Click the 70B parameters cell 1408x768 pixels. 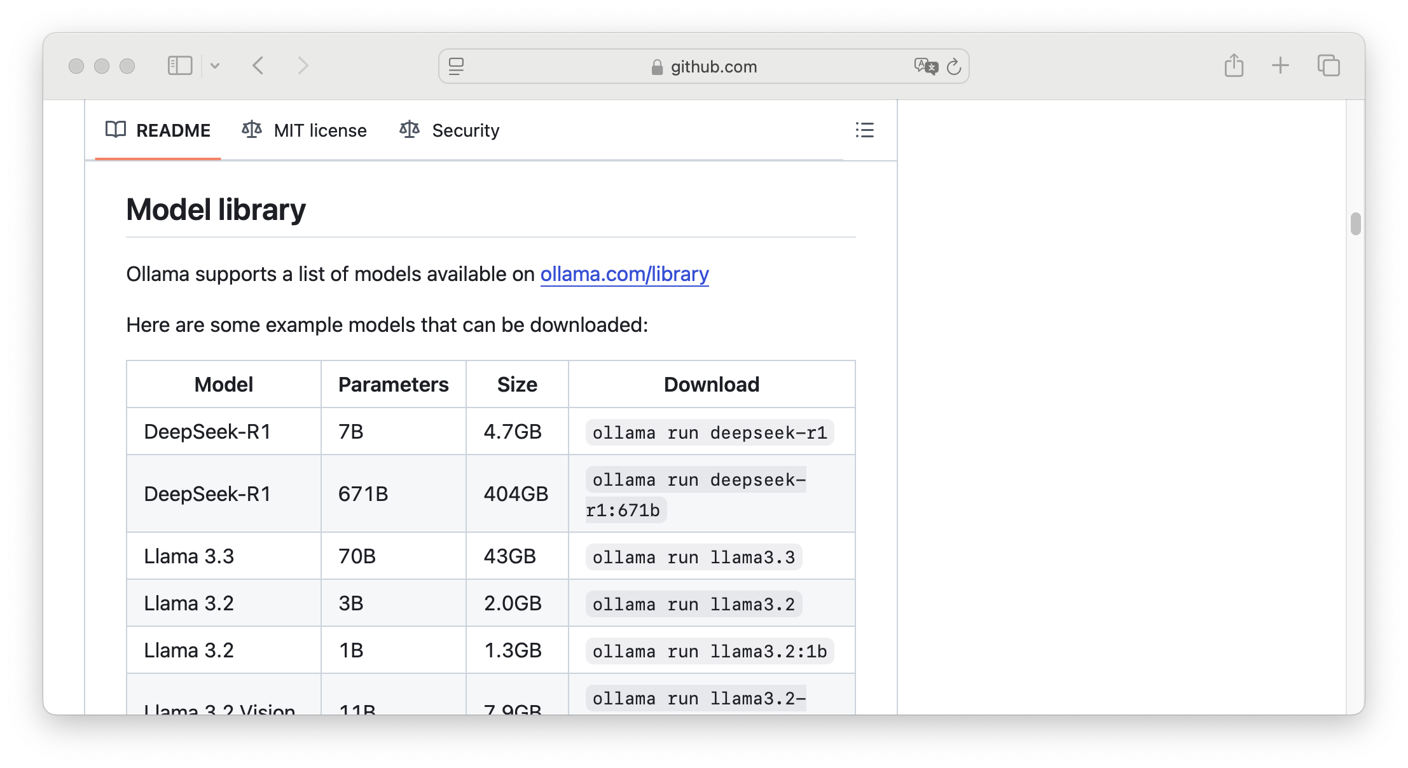coord(394,556)
